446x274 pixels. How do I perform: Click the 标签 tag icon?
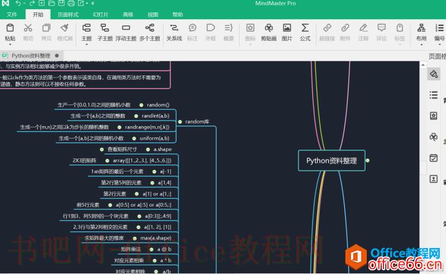400,28
